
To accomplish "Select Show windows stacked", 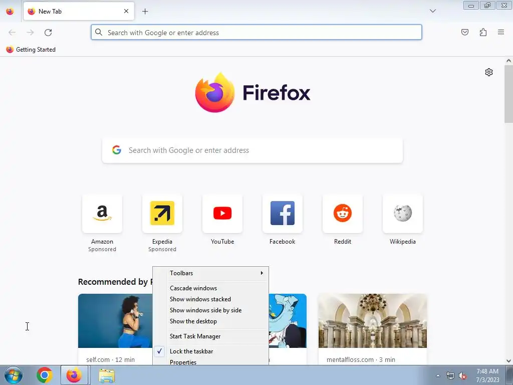I will coord(211,299).
